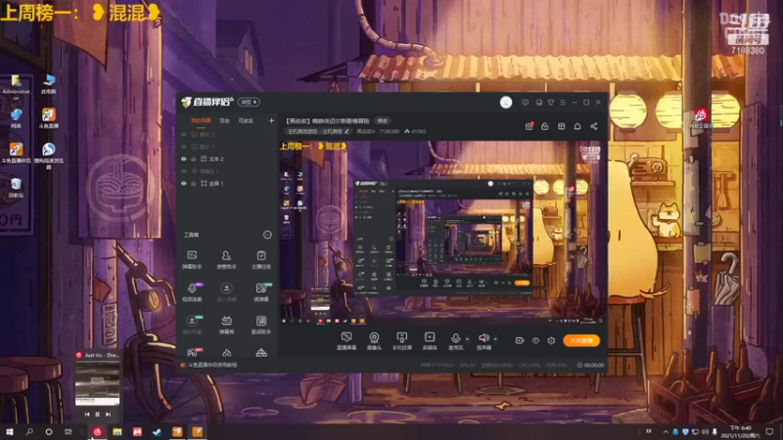Image resolution: width=783 pixels, height=440 pixels.
Task: Open the PK tool in the toolbox
Action: pyautogui.click(x=192, y=352)
